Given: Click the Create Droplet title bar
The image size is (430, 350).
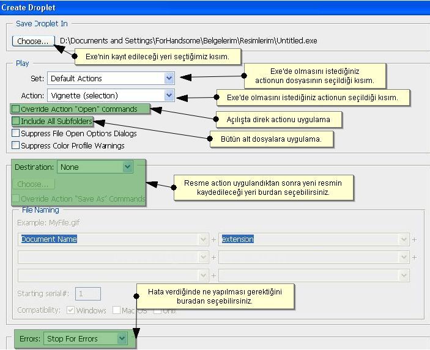Looking at the screenshot, I should coord(215,7).
